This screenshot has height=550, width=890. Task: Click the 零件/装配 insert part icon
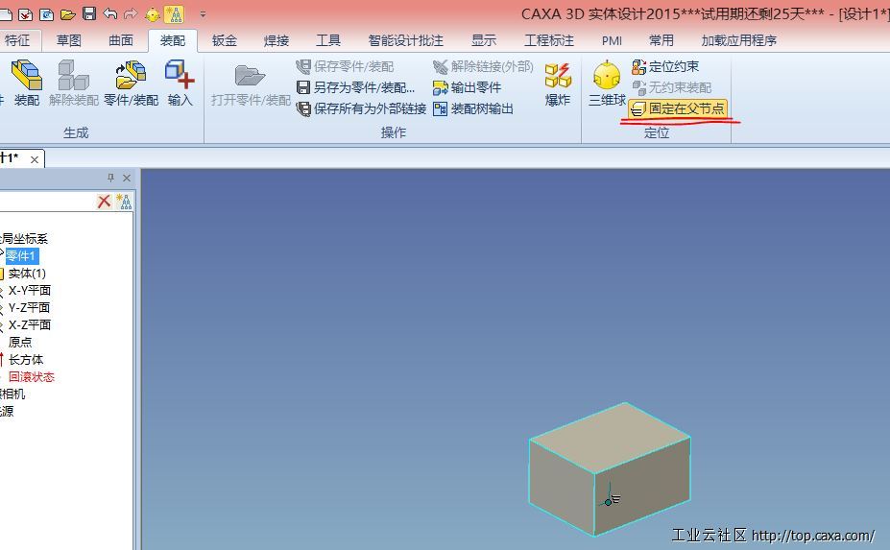132,83
